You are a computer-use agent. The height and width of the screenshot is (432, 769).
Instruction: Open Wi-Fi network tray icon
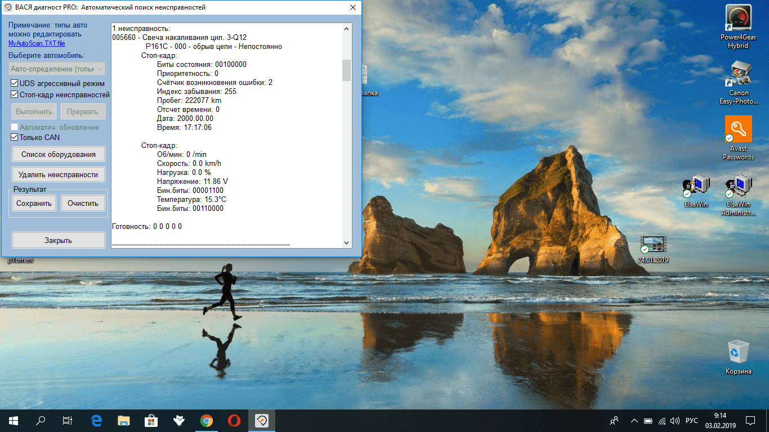pos(662,421)
